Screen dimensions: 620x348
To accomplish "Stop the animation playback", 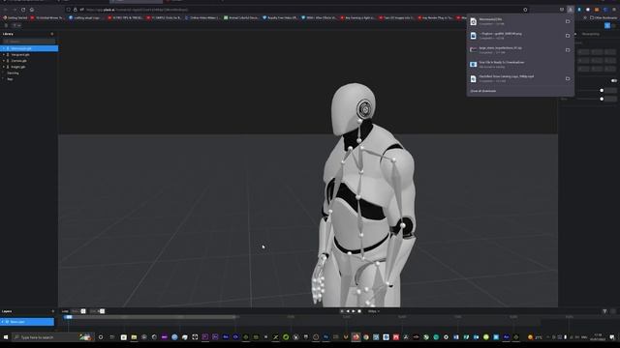I will (x=359, y=311).
